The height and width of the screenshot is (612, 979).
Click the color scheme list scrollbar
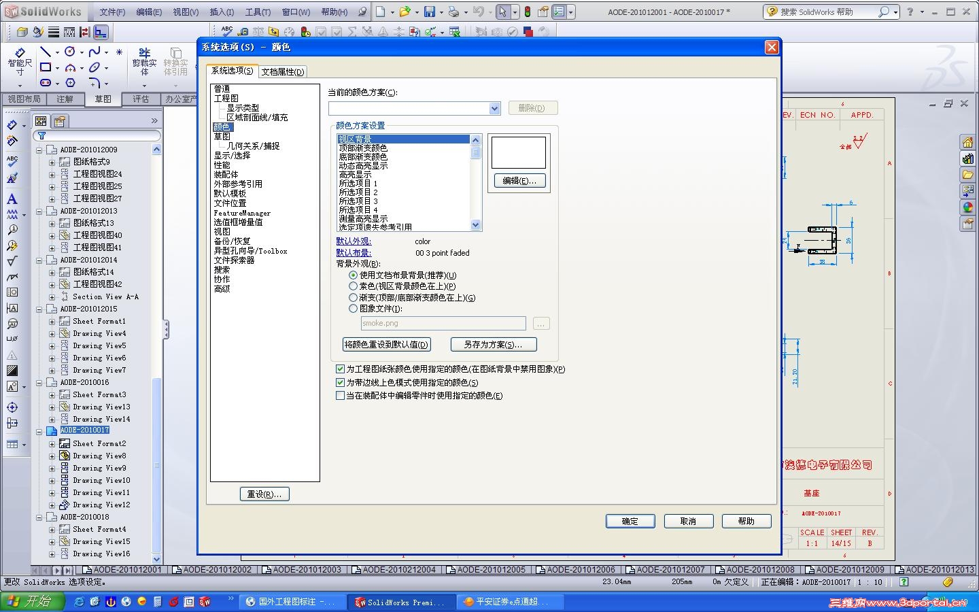[476, 182]
